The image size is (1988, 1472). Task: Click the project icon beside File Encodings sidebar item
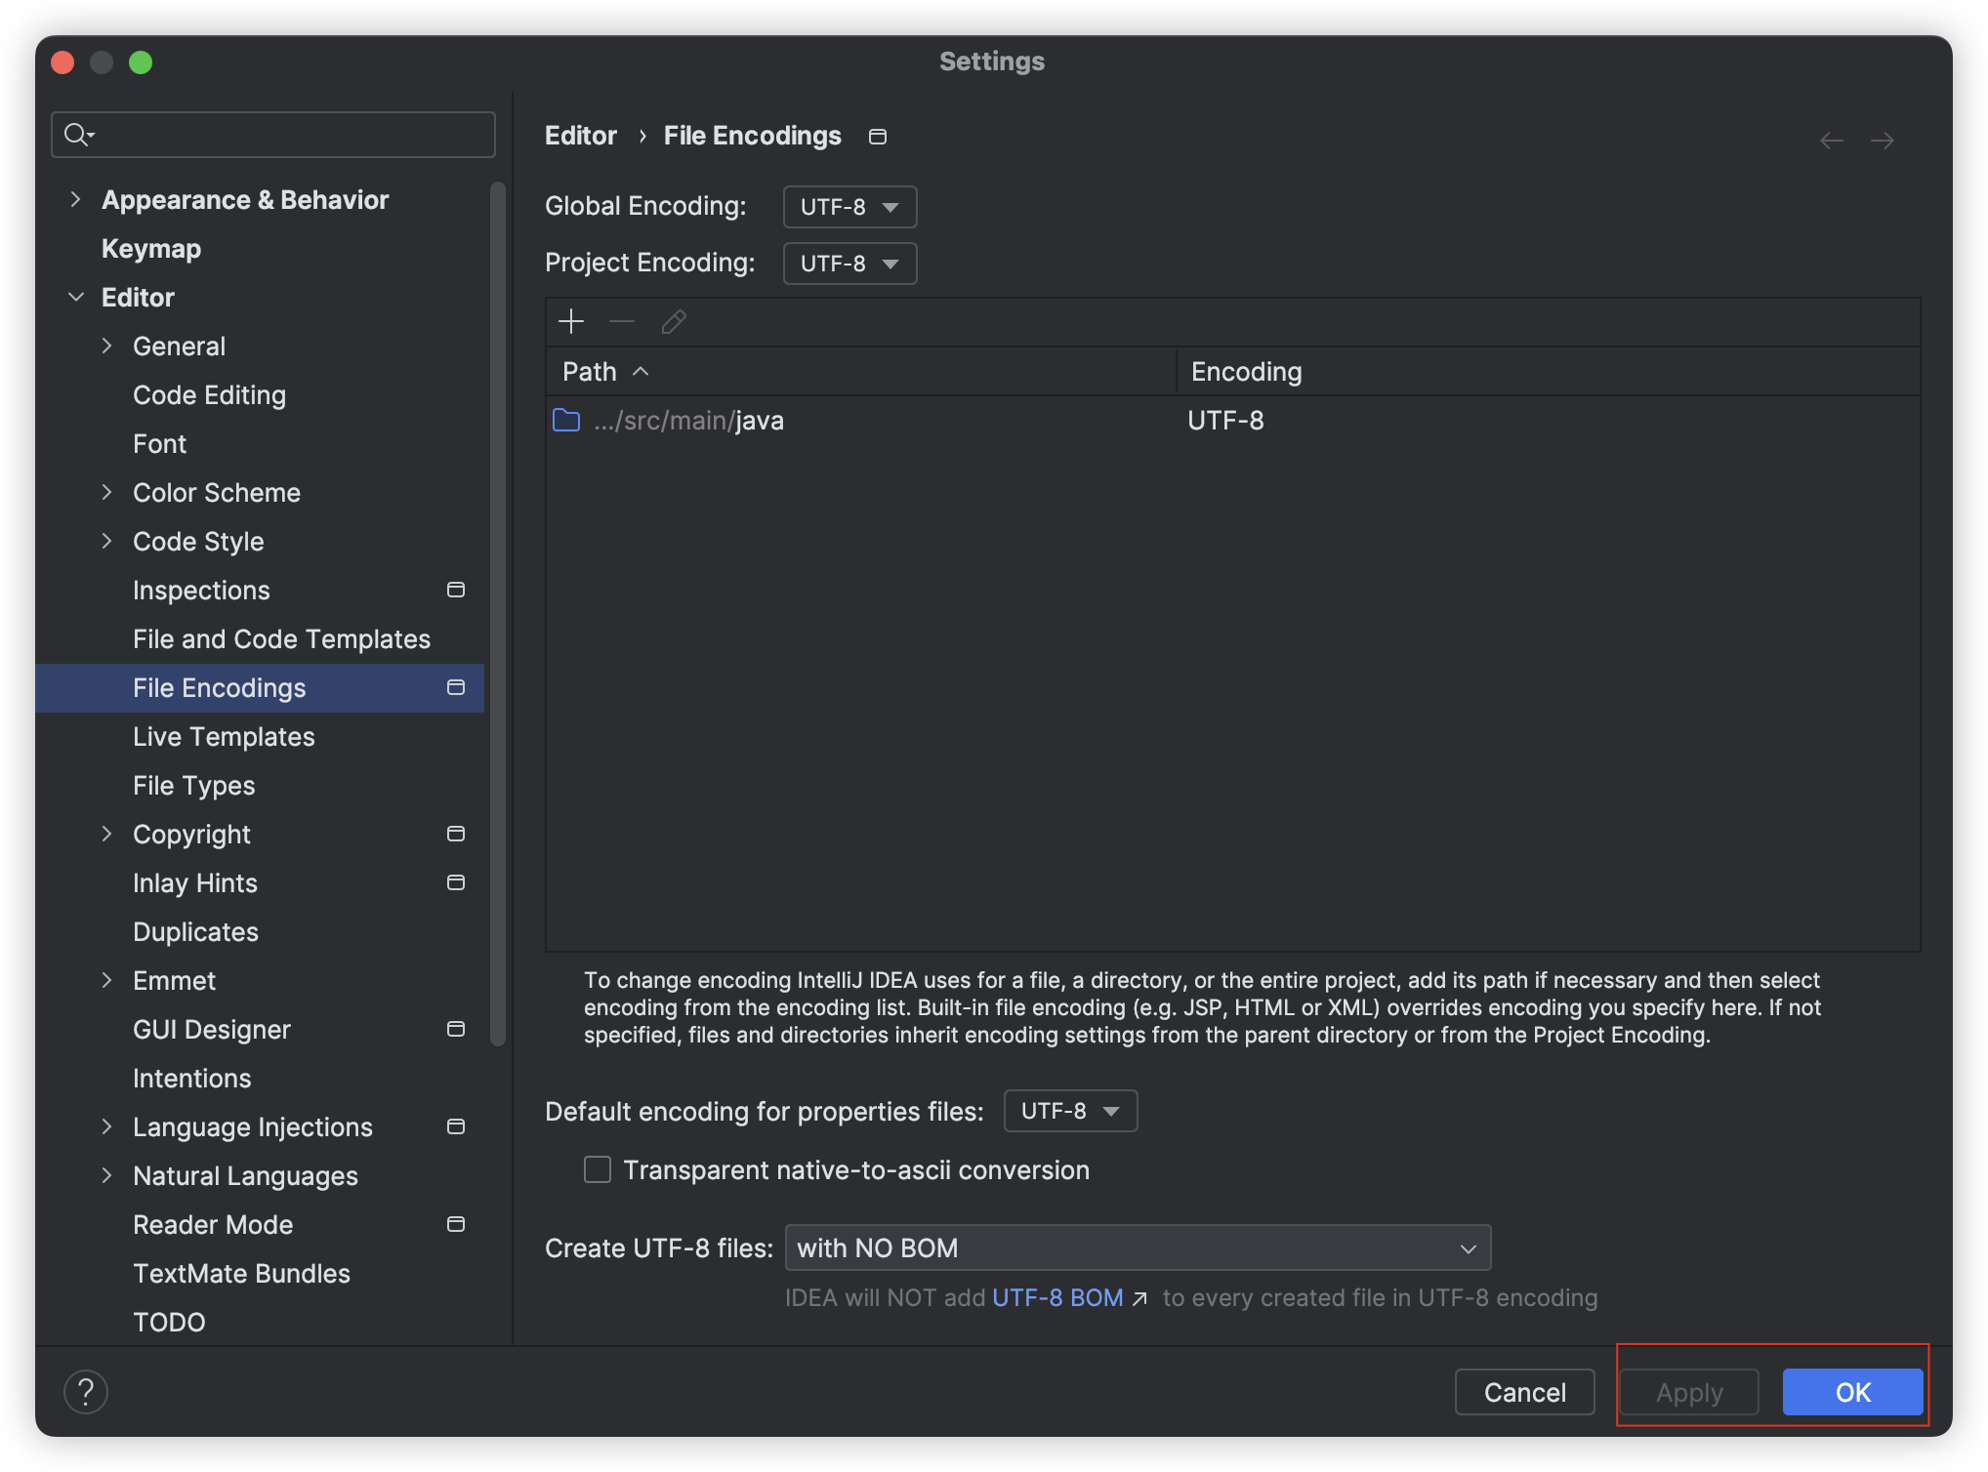(x=456, y=687)
